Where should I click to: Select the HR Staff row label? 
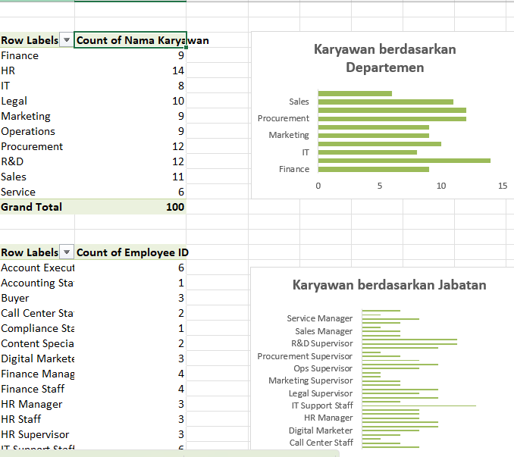20,419
